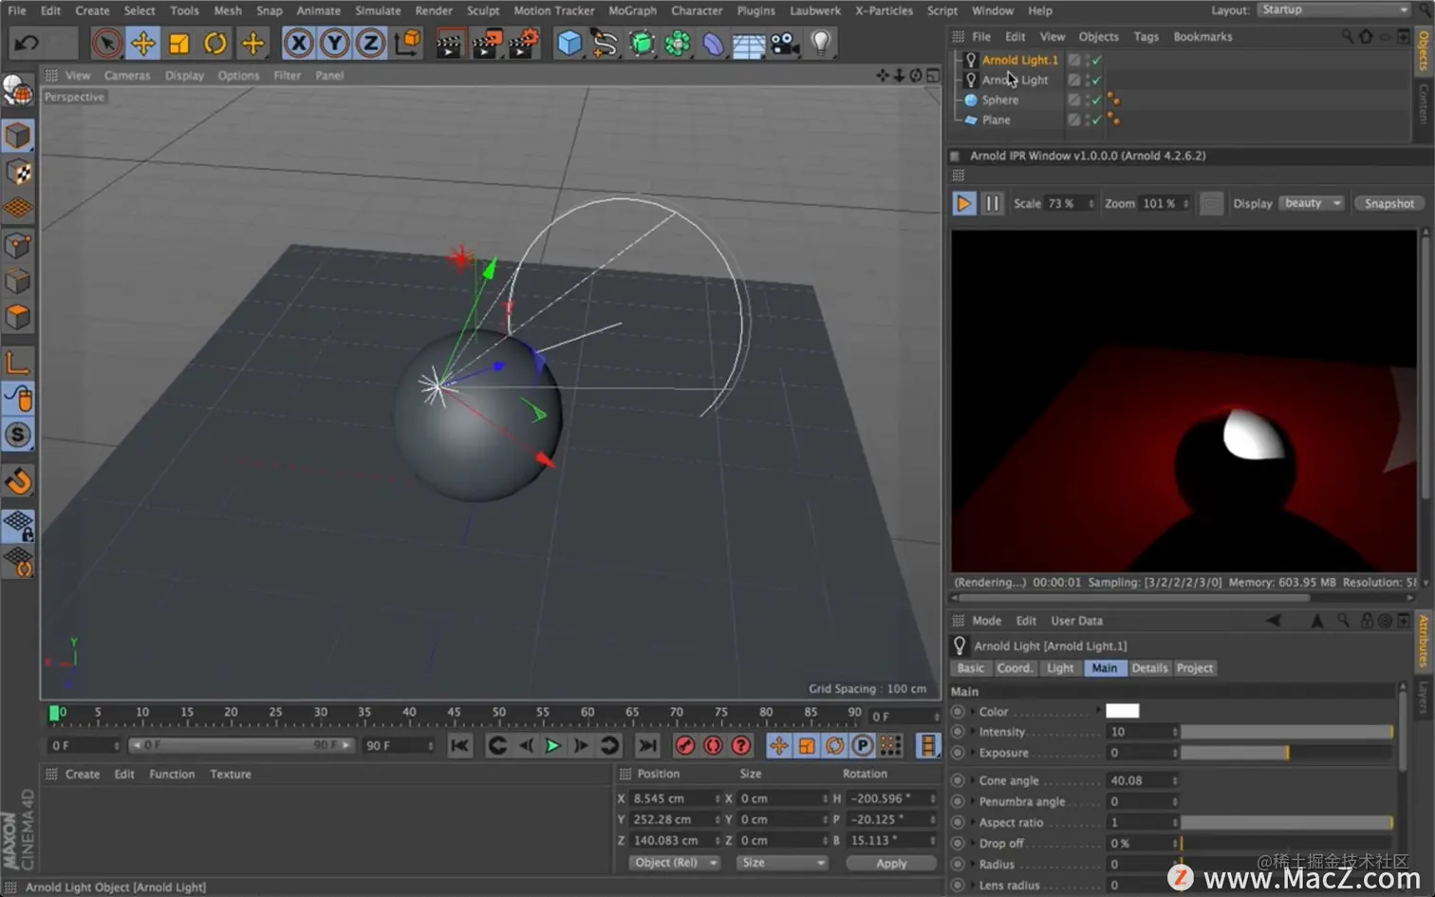Click the Scale 73% stepper arrows
The image size is (1435, 897).
pos(1090,204)
